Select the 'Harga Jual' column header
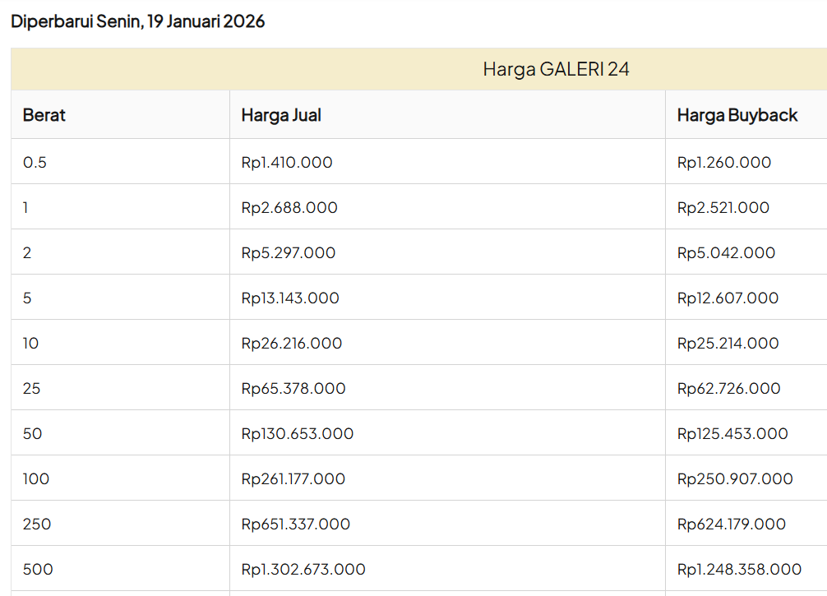Image resolution: width=827 pixels, height=596 pixels. tap(281, 115)
